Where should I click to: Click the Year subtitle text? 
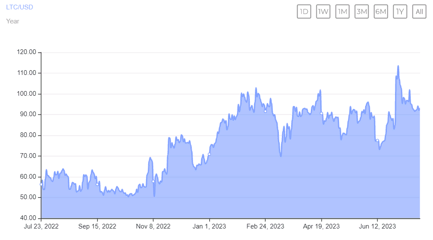point(13,21)
